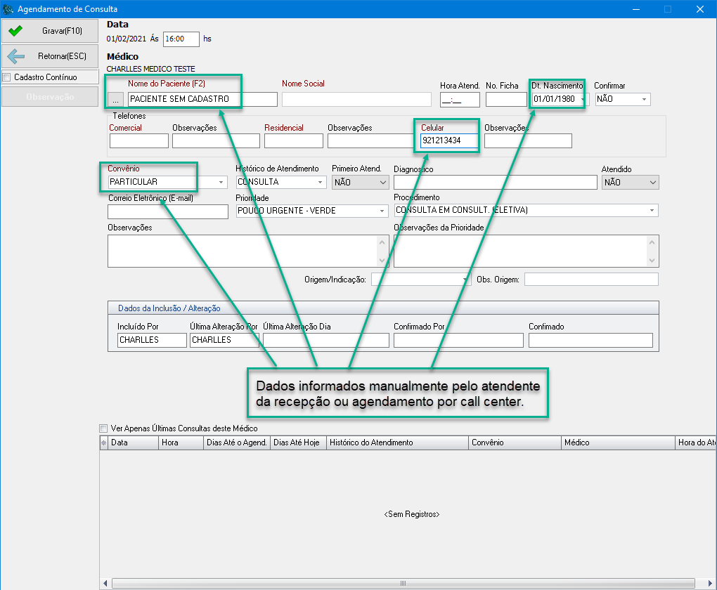The width and height of the screenshot is (717, 590).
Task: Click the green checkmark Gravar icon
Action: 15,31
